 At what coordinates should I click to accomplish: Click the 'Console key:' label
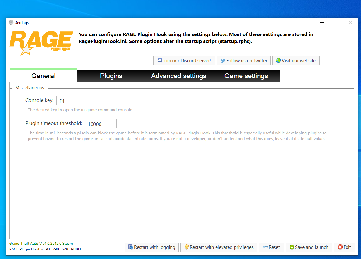click(39, 100)
